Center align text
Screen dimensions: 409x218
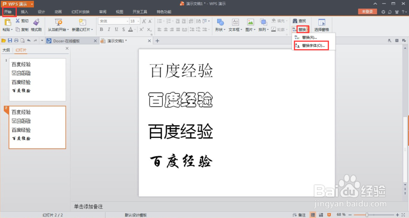[x=166, y=29]
